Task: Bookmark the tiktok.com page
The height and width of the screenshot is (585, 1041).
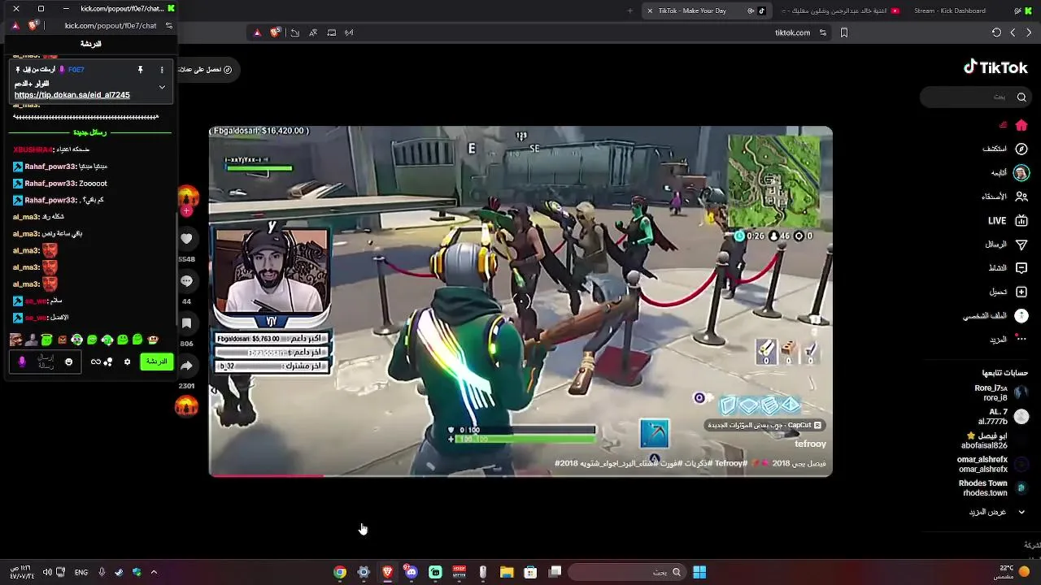Action: (844, 32)
